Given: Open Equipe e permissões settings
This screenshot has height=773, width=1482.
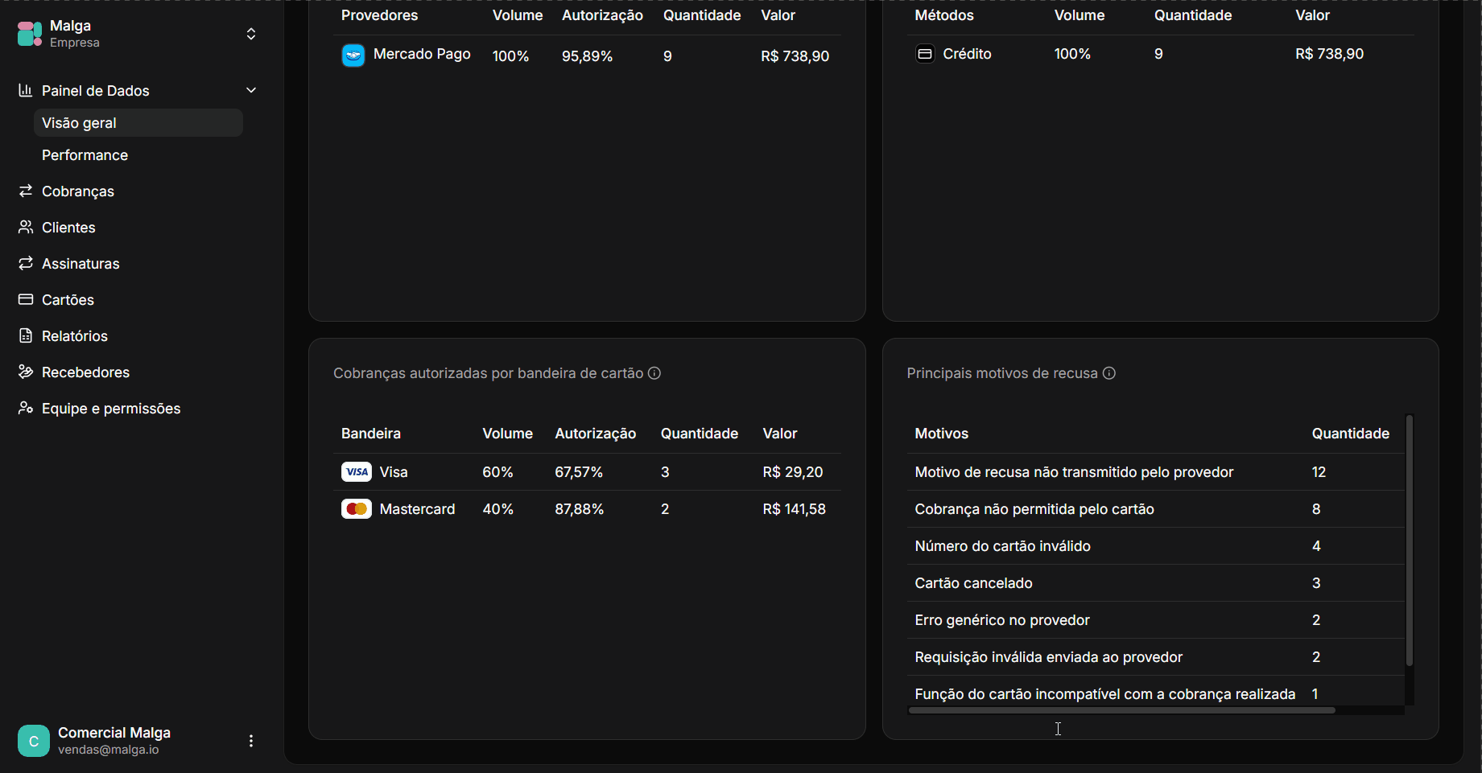Looking at the screenshot, I should pyautogui.click(x=111, y=409).
